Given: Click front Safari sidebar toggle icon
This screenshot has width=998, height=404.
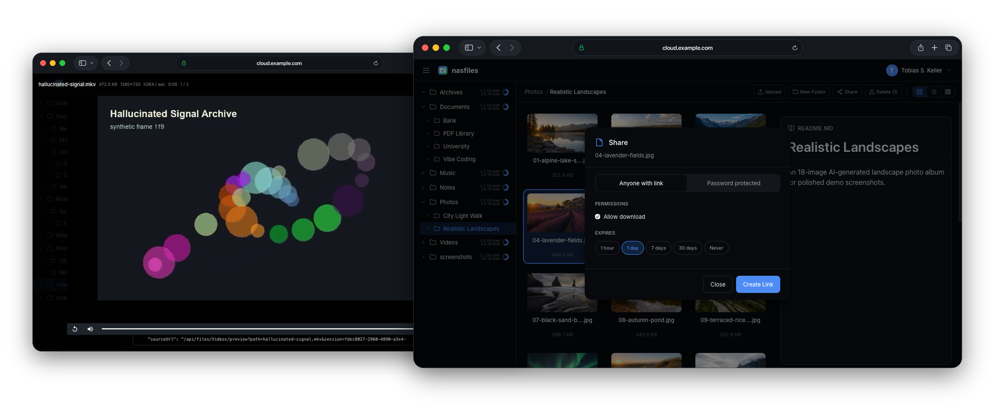Looking at the screenshot, I should pos(469,48).
